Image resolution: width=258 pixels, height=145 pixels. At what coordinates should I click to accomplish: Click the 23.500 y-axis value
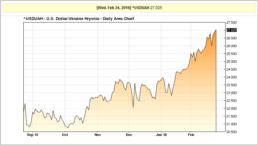pos(232,85)
